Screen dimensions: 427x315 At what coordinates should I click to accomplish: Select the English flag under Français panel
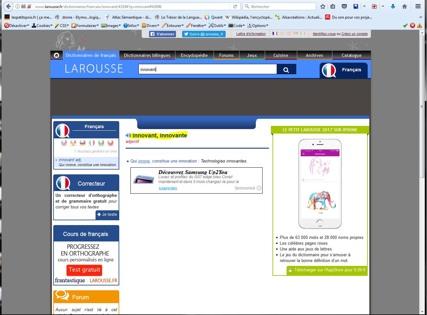[64, 143]
